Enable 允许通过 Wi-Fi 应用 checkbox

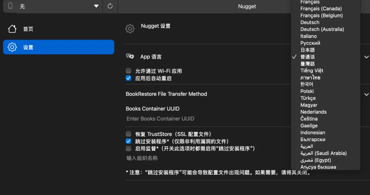pyautogui.click(x=128, y=71)
